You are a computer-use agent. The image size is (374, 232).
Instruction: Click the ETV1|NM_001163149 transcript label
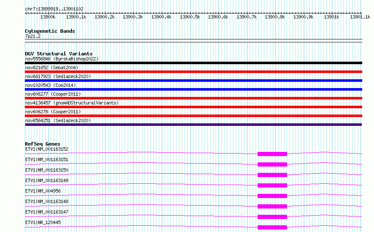[47, 180]
